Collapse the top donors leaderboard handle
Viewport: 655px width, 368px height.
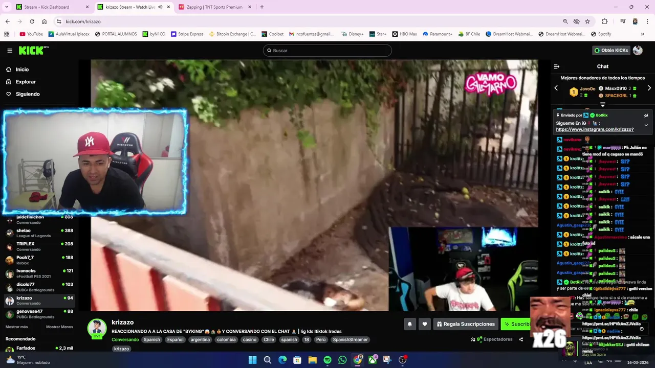coord(603,104)
